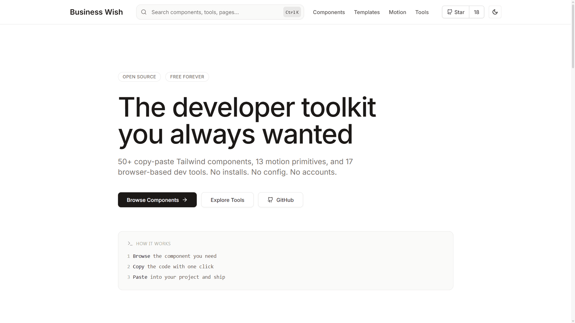Viewport: 575px width, 323px height.
Task: Click the arrow icon on Browse Components
Action: 185,200
